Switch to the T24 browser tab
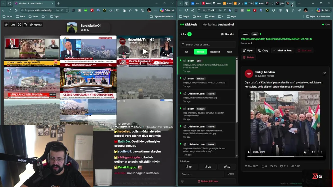The width and height of the screenshot is (333, 187). click(x=248, y=3)
